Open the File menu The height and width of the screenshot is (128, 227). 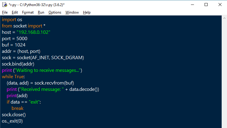(x=5, y=12)
